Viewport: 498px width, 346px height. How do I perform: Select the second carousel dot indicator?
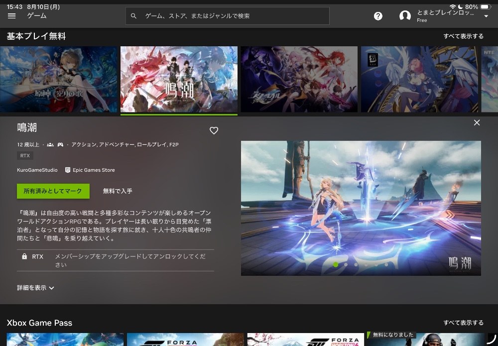point(346,264)
